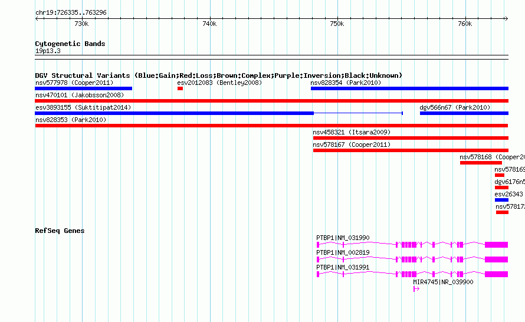Screen dimensions: 525x322
Task: Click the 730k ruler mark
Action: click(x=81, y=24)
